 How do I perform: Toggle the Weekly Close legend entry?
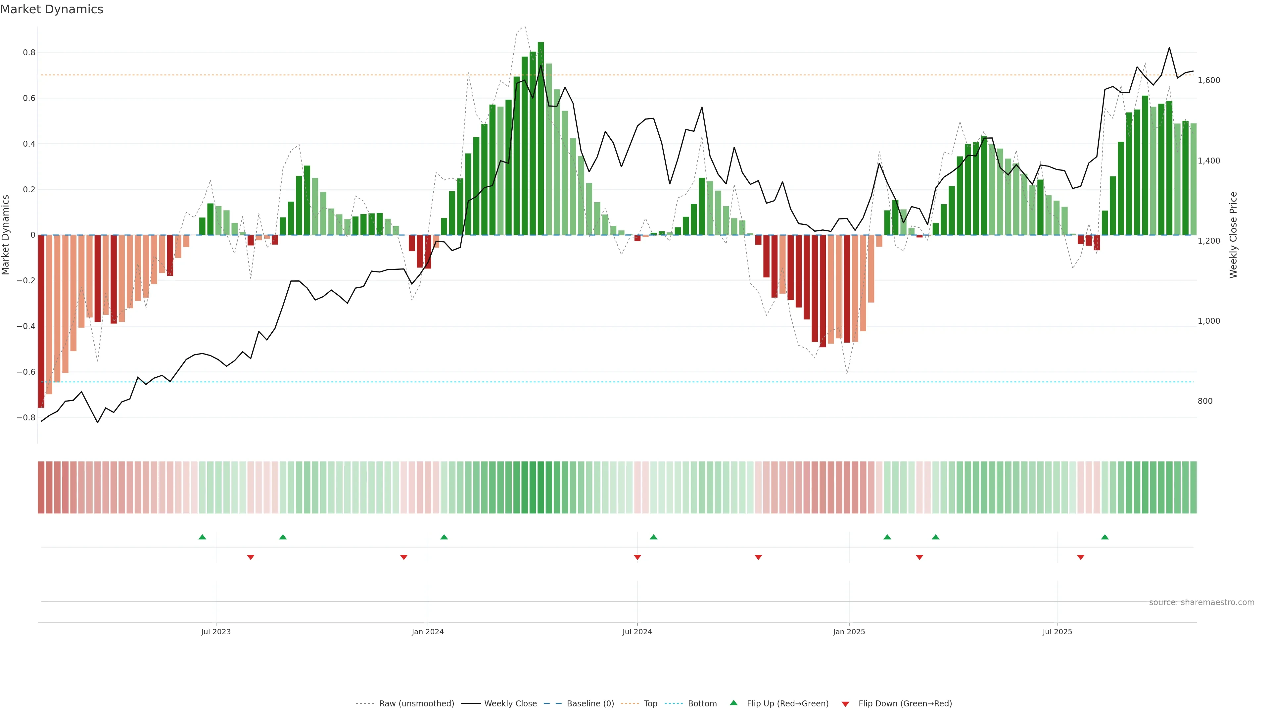[510, 704]
